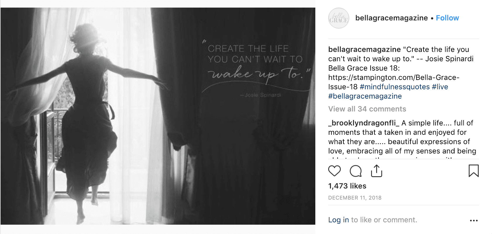
Task: Expand View all 34 comments
Action: [x=367, y=109]
